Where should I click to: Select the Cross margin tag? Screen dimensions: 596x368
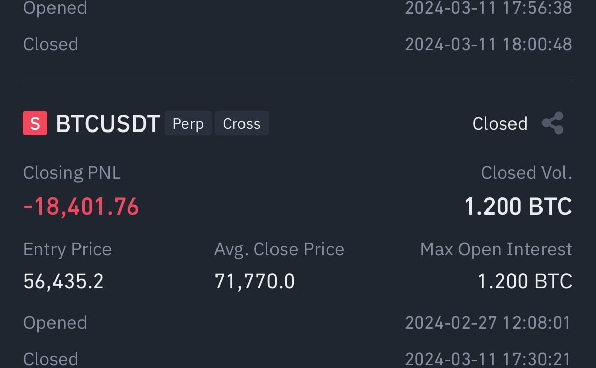[x=241, y=124]
